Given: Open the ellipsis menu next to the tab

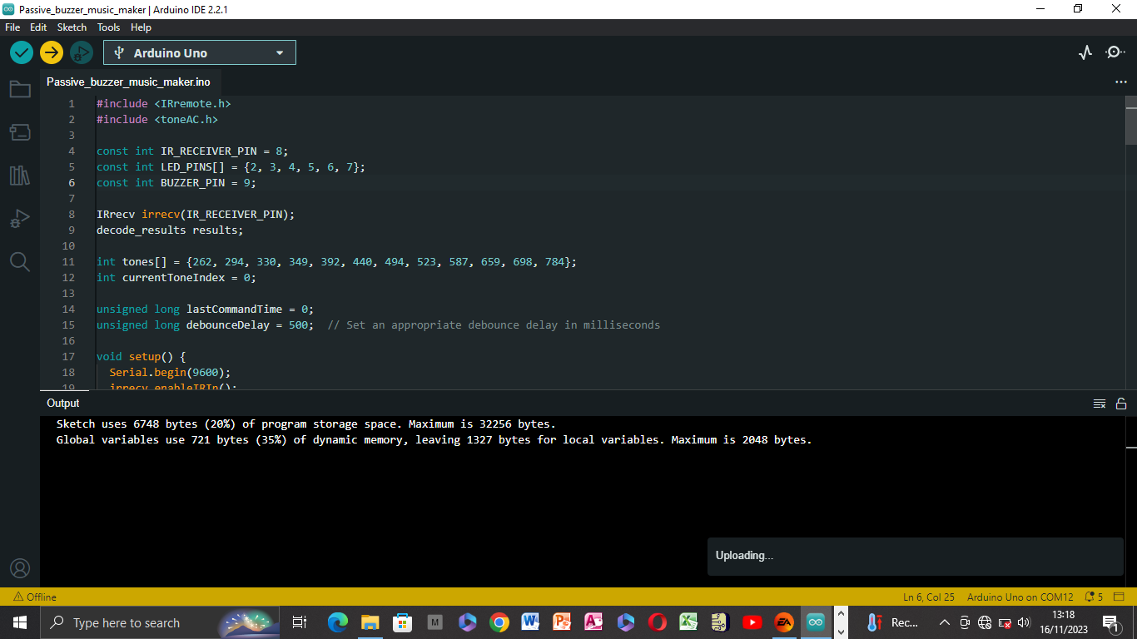Looking at the screenshot, I should 1121,82.
